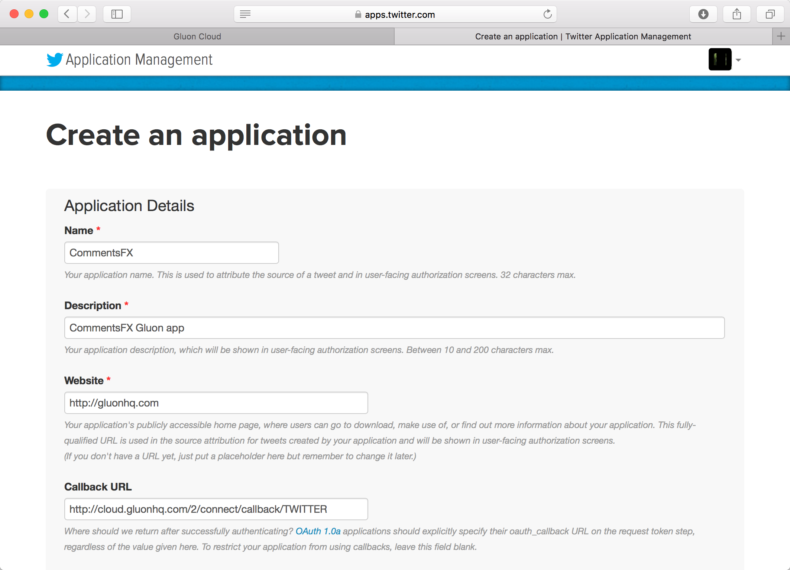Add a new tab with plus button
Screen dimensions: 790x570
point(781,36)
